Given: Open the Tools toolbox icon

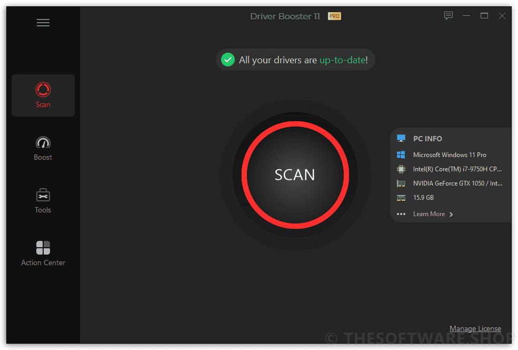Looking at the screenshot, I should tap(43, 195).
